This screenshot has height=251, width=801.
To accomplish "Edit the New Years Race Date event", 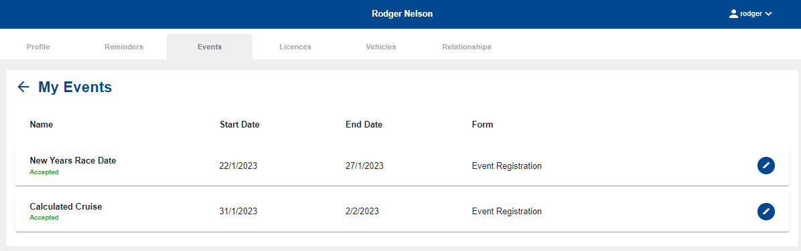I will [x=766, y=165].
